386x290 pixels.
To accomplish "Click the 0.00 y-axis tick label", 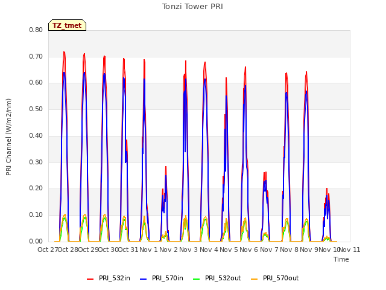I will tap(36, 242).
